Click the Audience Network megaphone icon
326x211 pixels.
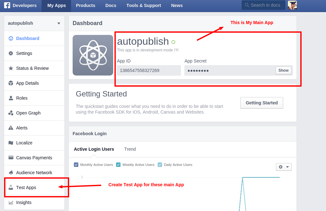[11, 173]
